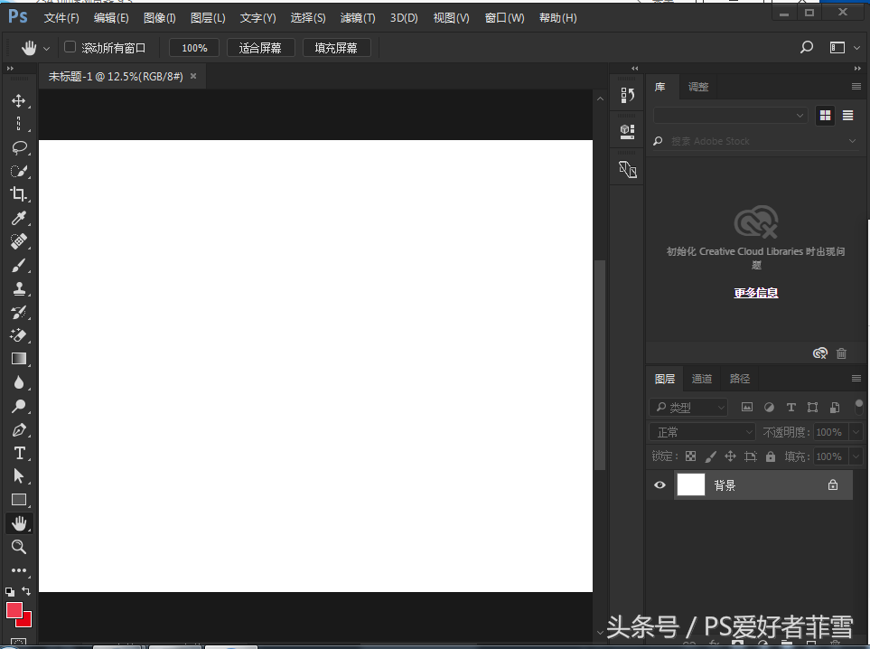Image resolution: width=870 pixels, height=649 pixels.
Task: Toggle smart object layer filter
Action: 835,408
